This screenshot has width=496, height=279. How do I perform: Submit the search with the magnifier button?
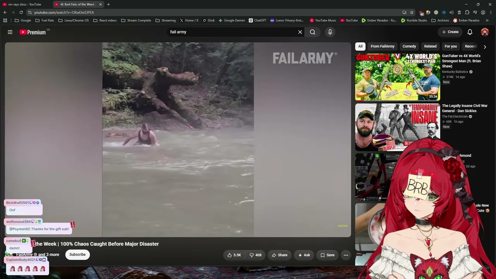[x=312, y=32]
